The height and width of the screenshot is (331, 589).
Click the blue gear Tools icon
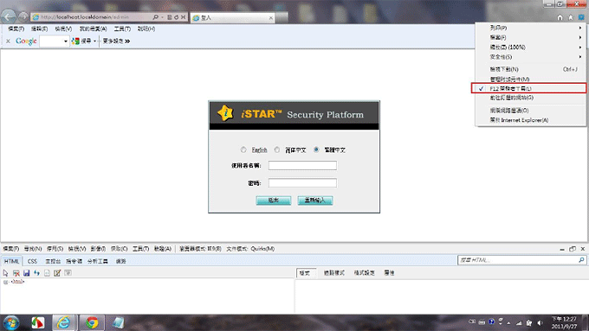point(581,17)
